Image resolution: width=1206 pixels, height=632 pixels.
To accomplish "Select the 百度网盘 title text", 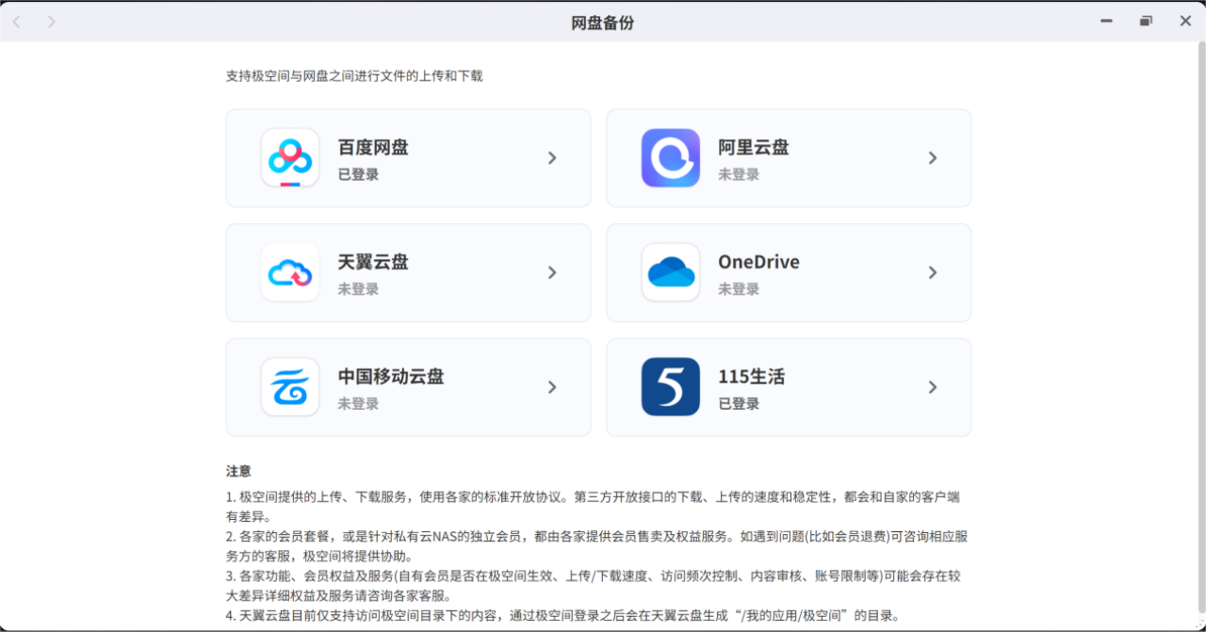I will (373, 147).
